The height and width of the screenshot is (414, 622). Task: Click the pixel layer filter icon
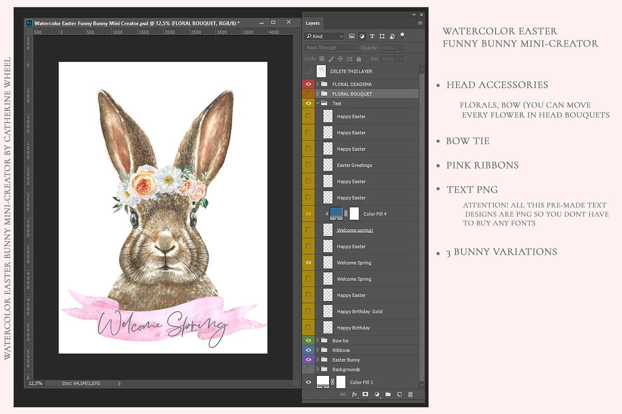point(351,36)
